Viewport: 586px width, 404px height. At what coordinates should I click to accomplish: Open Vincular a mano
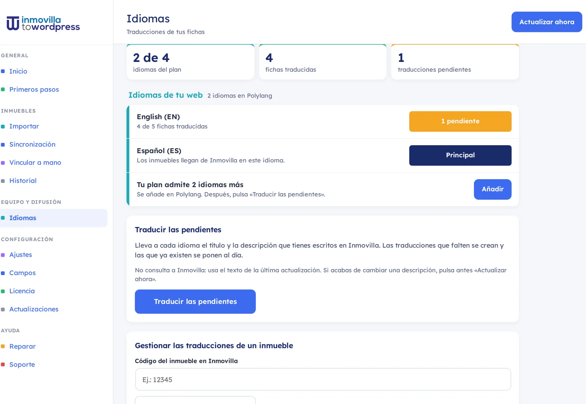pos(35,162)
